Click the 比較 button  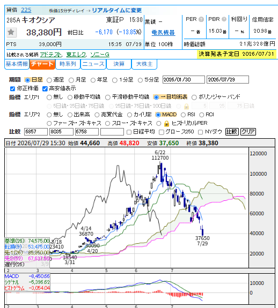[x=232, y=132]
